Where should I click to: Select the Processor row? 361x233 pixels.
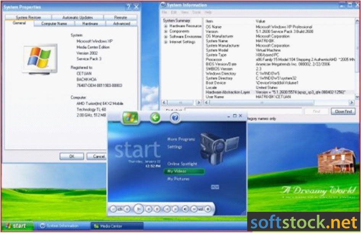(280, 59)
